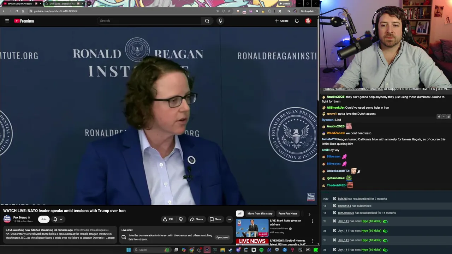Open ocean444 subscriber link
This screenshot has height=254, width=452.
[x=344, y=206]
